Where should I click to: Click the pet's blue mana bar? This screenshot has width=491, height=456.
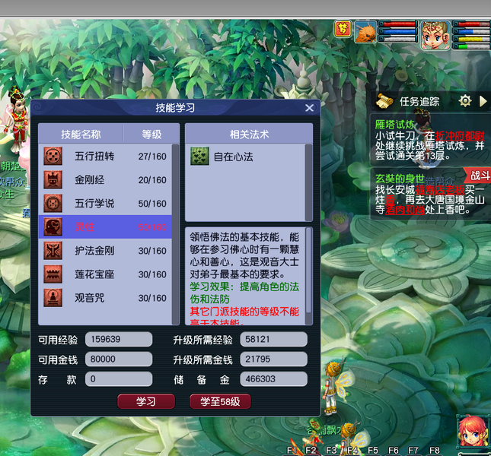(x=398, y=31)
